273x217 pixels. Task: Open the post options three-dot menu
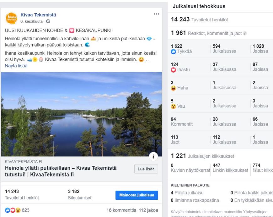point(157,15)
